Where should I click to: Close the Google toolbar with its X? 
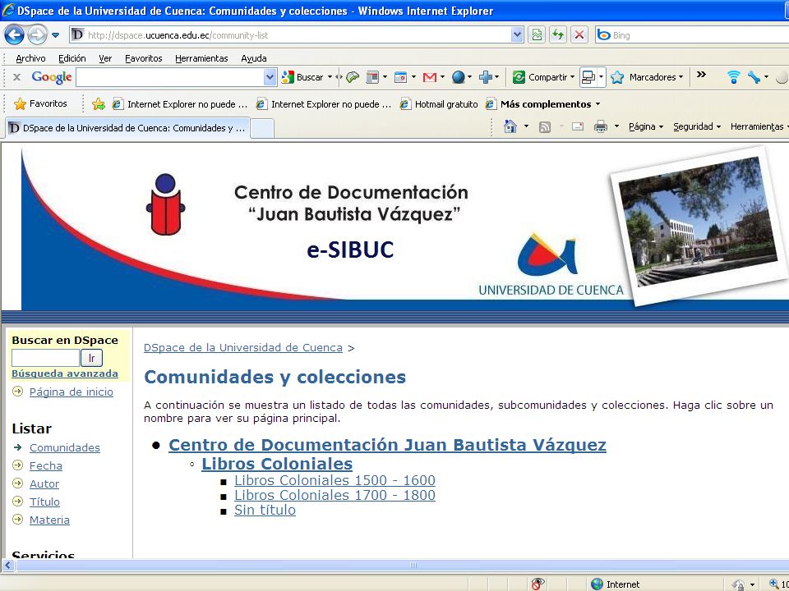tap(16, 77)
